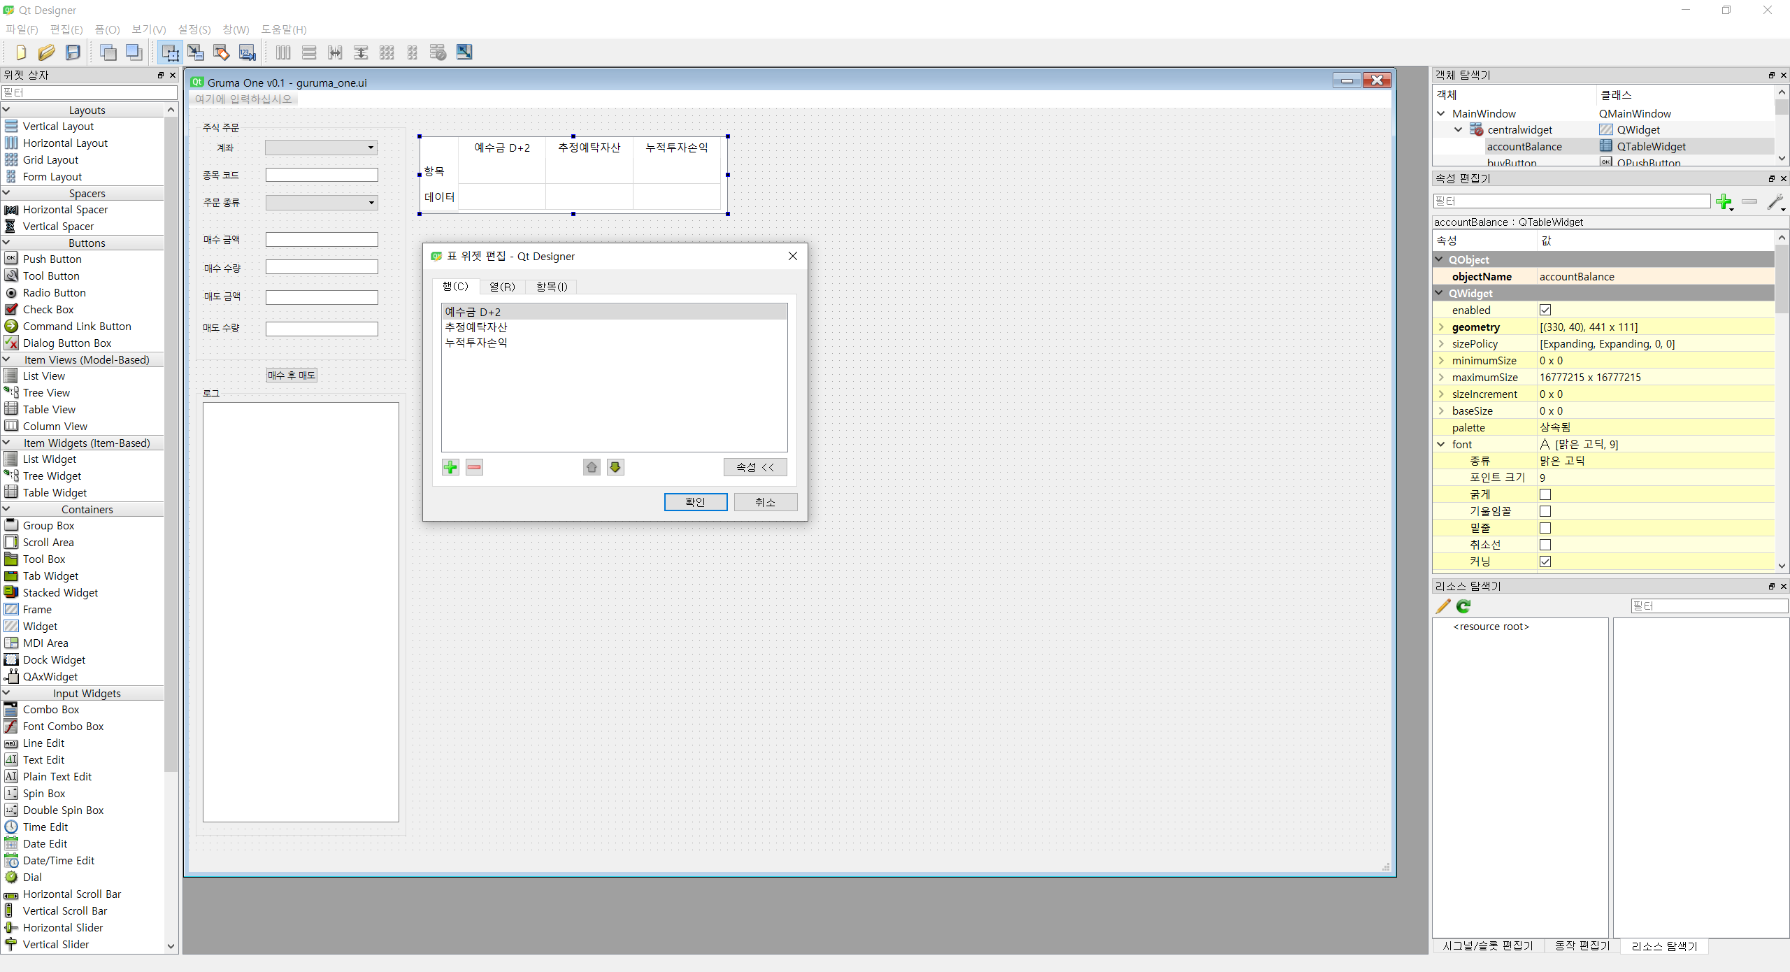Open a form with the folder icon
Screen dimensions: 1790x972
(47, 52)
